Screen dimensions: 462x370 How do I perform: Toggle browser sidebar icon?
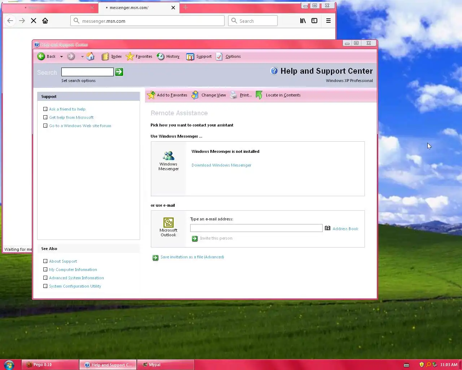314,21
